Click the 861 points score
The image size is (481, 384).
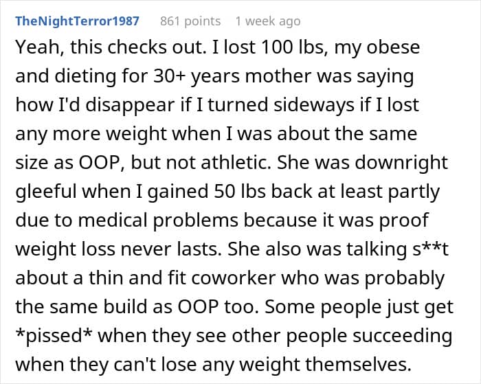pos(190,21)
